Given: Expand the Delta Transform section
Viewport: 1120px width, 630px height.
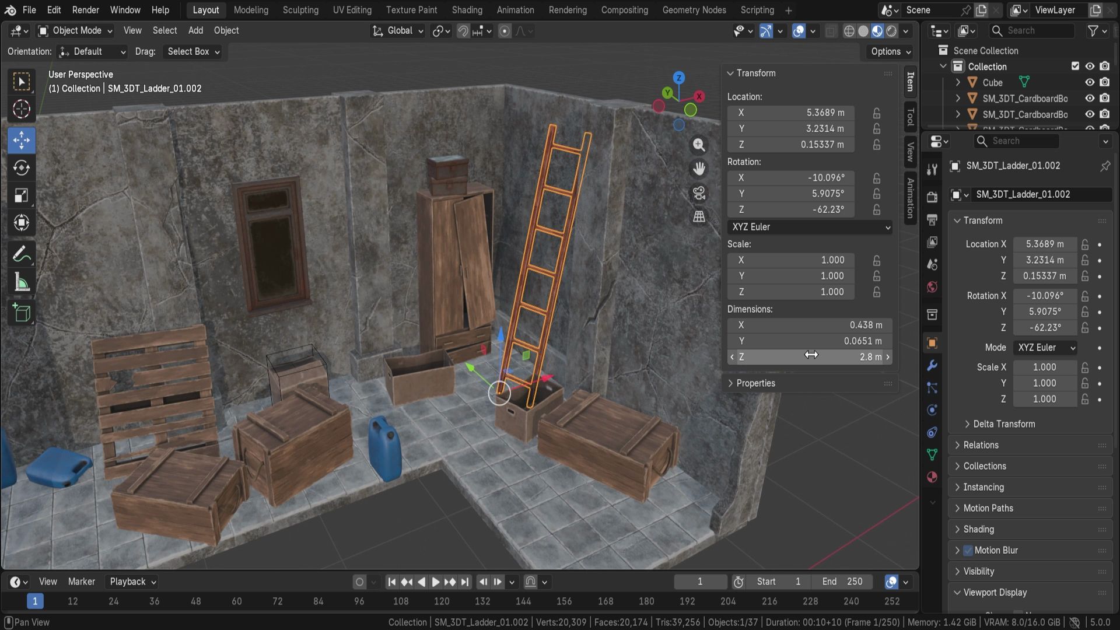Looking at the screenshot, I should (x=1003, y=424).
